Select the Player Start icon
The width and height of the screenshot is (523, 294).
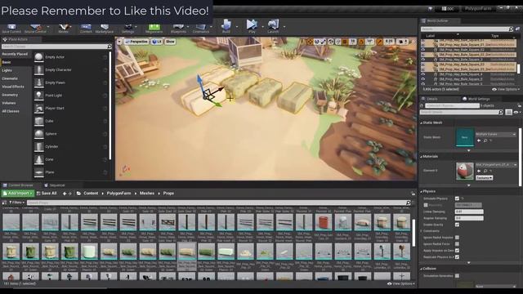39,108
